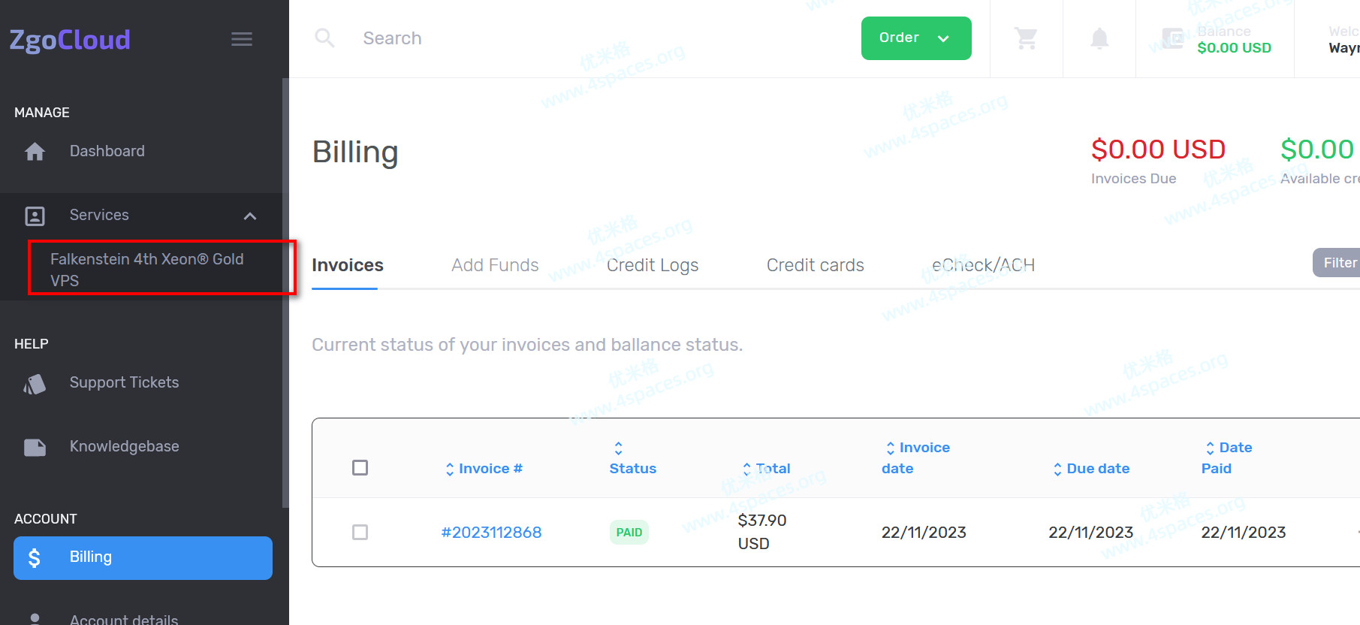The width and height of the screenshot is (1360, 625).
Task: Switch to the Add Funds tab
Action: click(x=495, y=265)
